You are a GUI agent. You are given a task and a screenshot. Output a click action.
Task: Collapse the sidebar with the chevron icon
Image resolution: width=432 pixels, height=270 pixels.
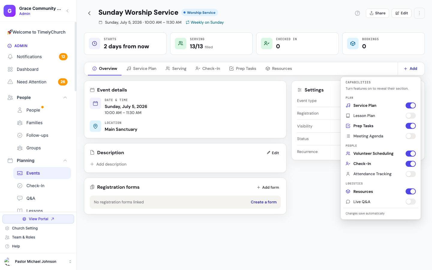(67, 11)
